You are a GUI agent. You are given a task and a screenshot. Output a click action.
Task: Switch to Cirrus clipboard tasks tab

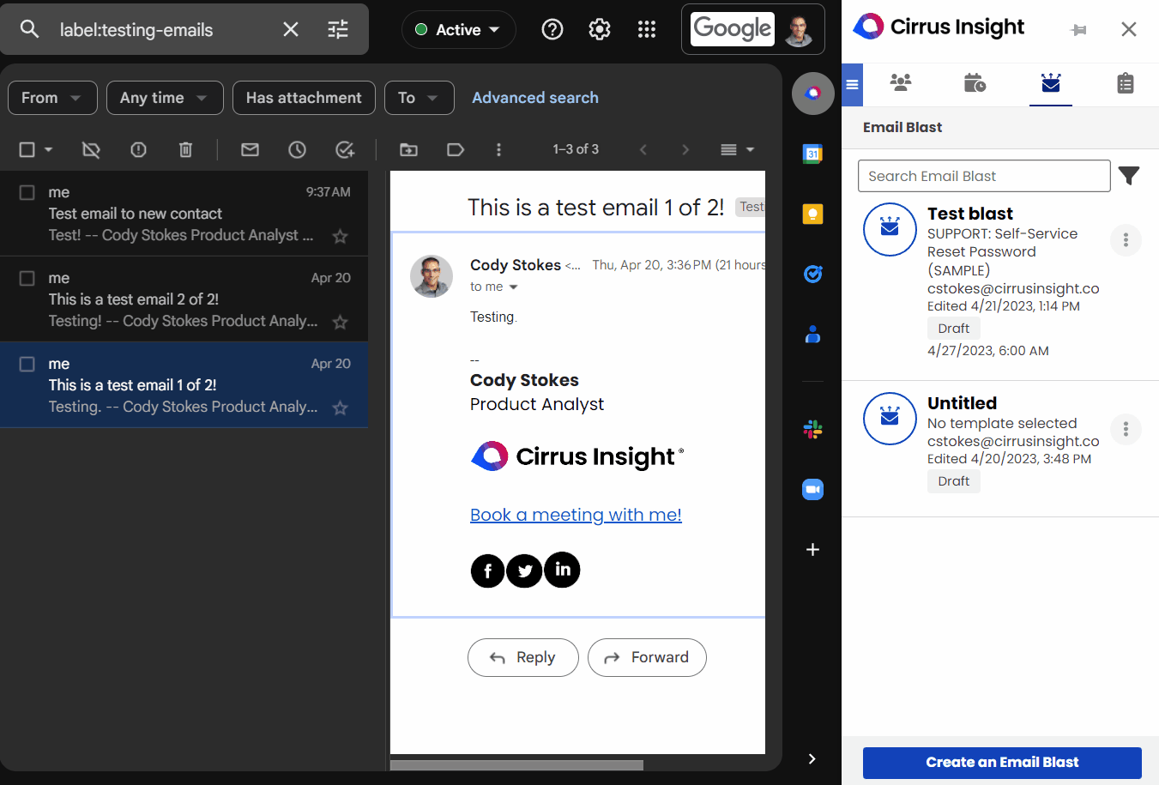1126,83
